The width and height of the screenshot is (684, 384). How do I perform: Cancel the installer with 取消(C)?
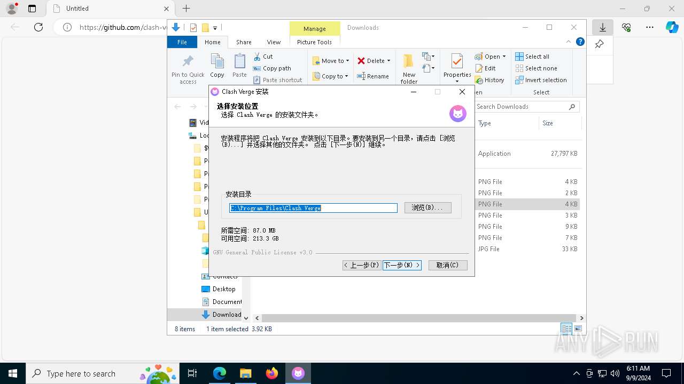click(448, 265)
